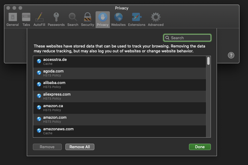This screenshot has height=165, width=248.
Task: Open the Websites preferences pane
Action: [118, 19]
